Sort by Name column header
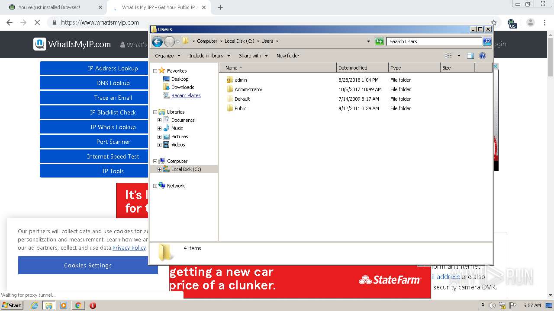Image resolution: width=554 pixels, height=311 pixels. pyautogui.click(x=277, y=68)
